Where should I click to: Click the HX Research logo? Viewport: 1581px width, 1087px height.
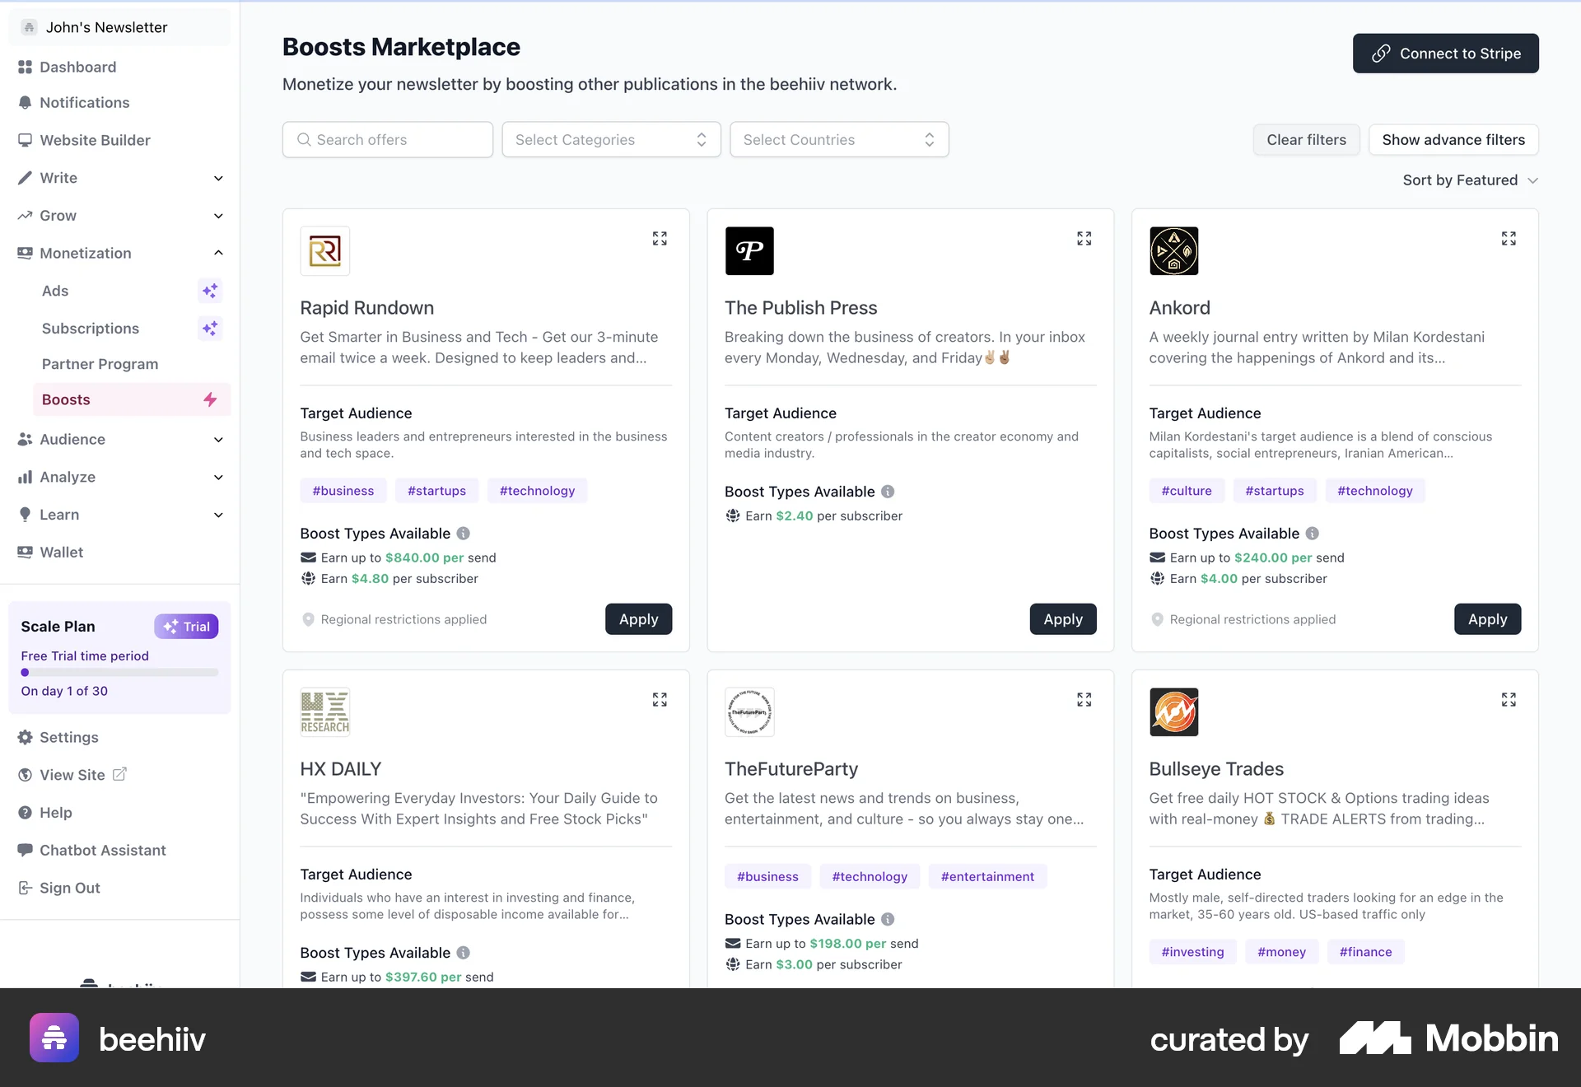[325, 712]
